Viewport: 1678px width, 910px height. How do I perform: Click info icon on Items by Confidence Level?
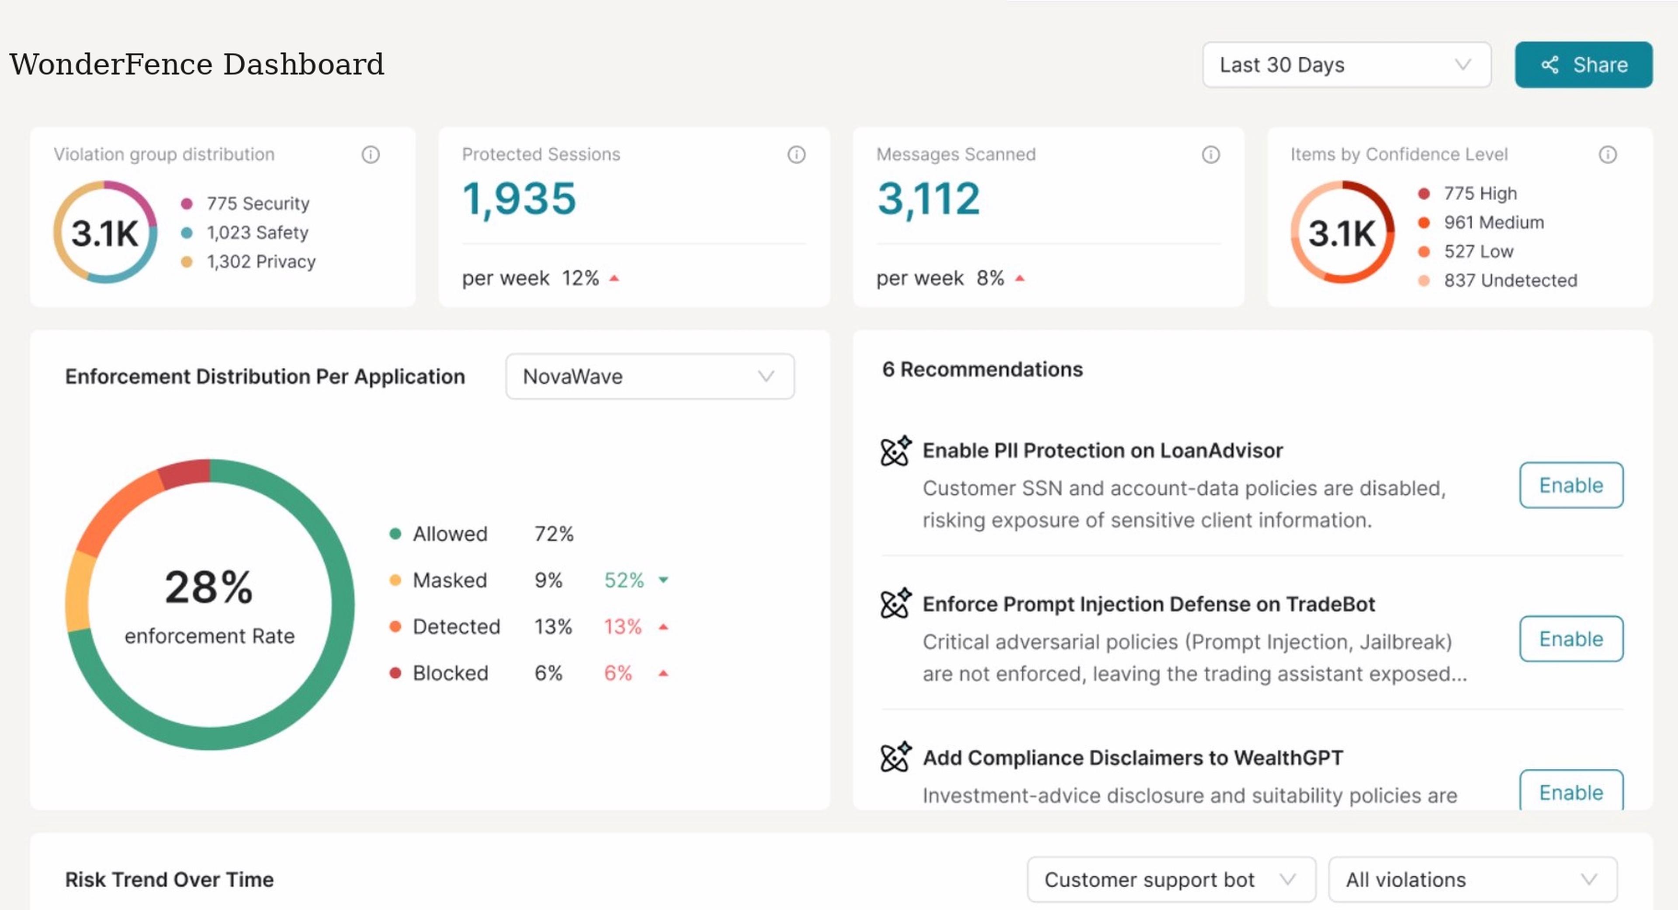click(x=1608, y=154)
